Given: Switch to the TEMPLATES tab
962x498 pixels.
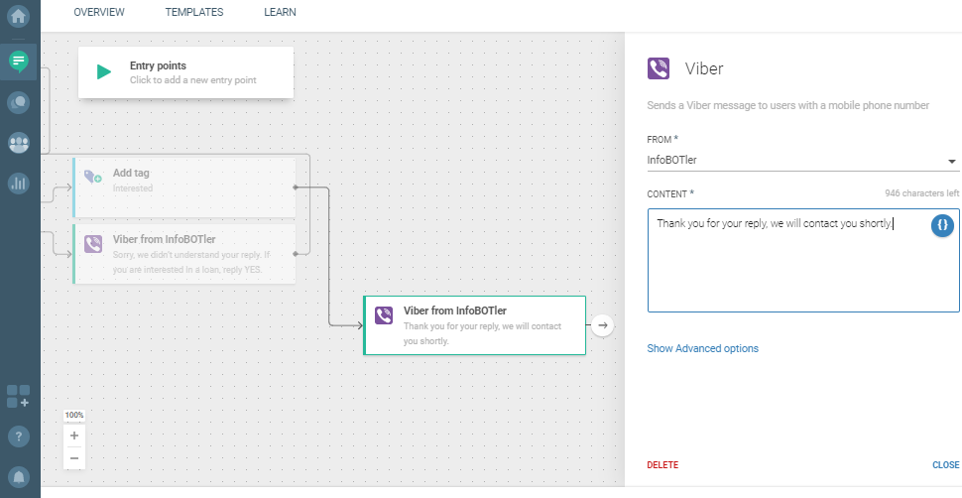Looking at the screenshot, I should pyautogui.click(x=194, y=13).
